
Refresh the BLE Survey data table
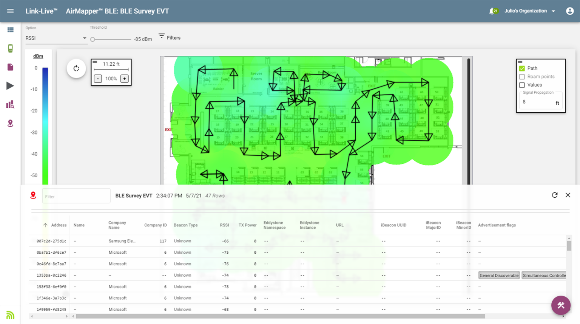[555, 195]
